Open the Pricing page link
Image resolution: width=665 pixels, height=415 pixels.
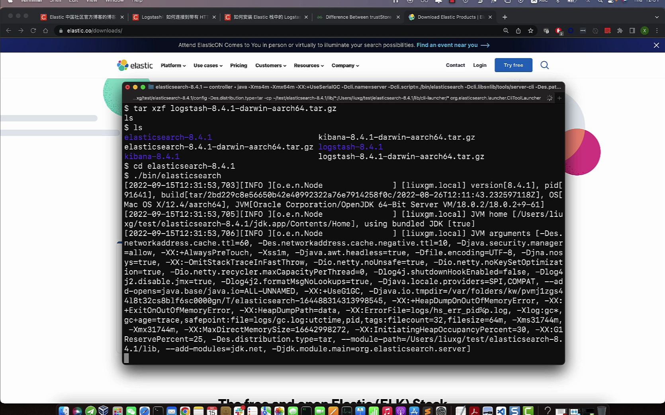tap(239, 65)
